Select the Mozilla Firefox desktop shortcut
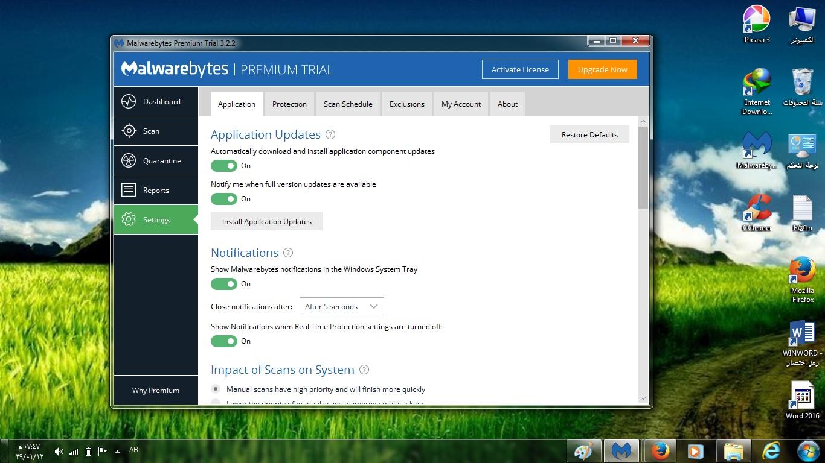 click(x=802, y=280)
